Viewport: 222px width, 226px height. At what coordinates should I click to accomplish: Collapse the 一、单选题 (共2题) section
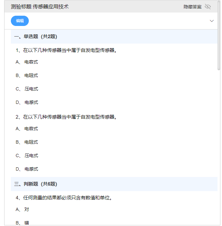(x=36, y=37)
